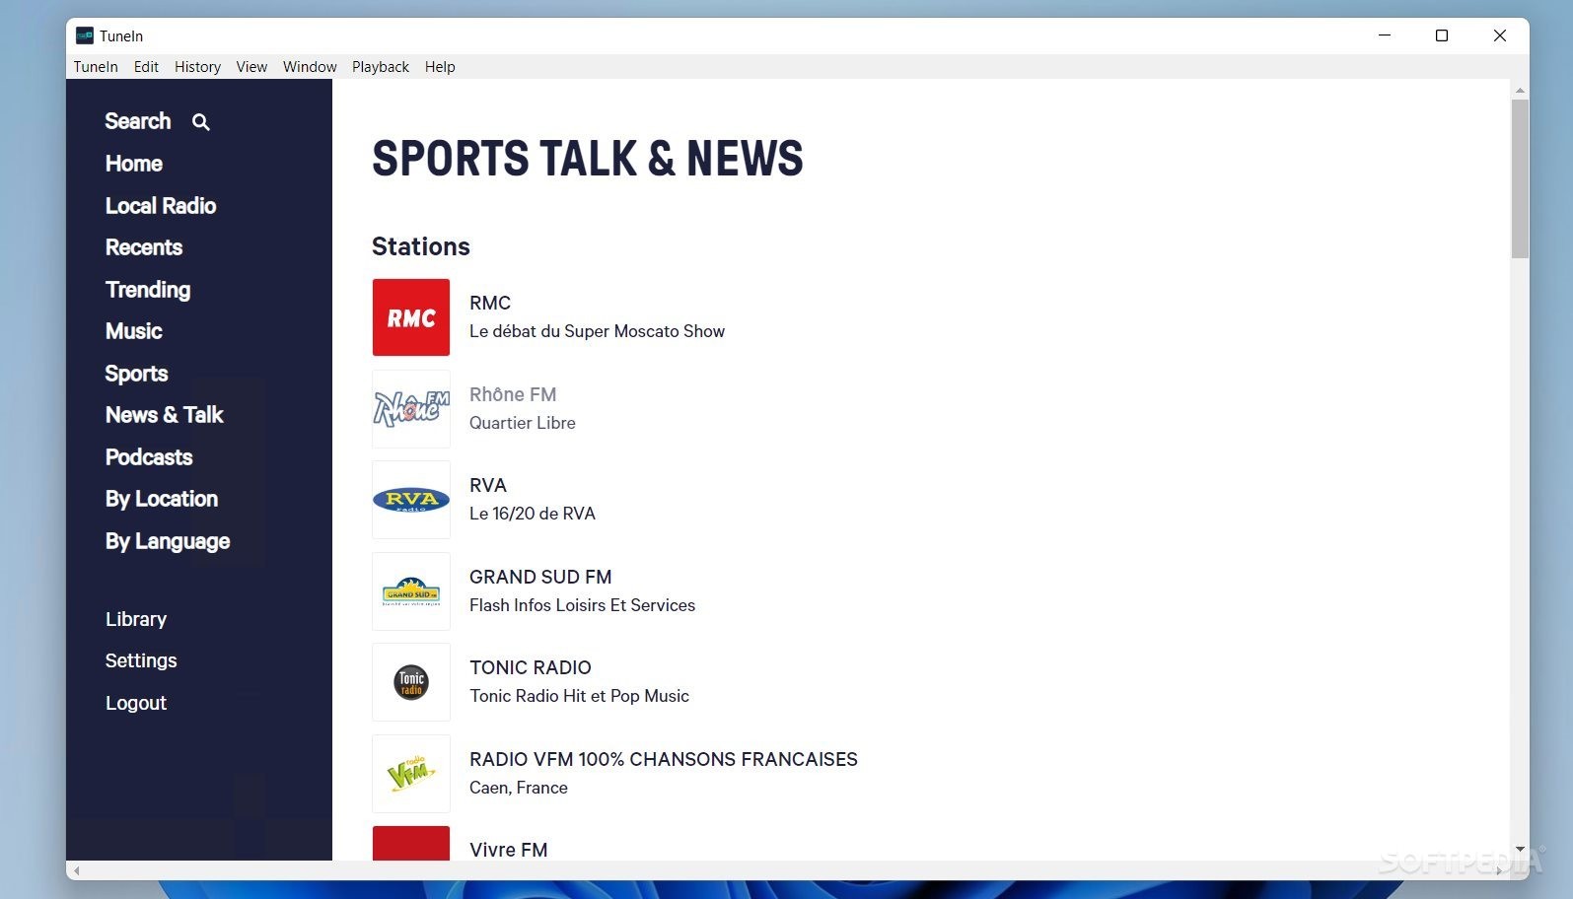Browse stations By Language
Image resolution: width=1573 pixels, height=899 pixels.
point(168,541)
